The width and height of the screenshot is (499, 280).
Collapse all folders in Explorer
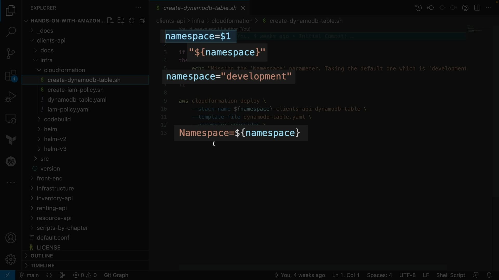pyautogui.click(x=142, y=21)
